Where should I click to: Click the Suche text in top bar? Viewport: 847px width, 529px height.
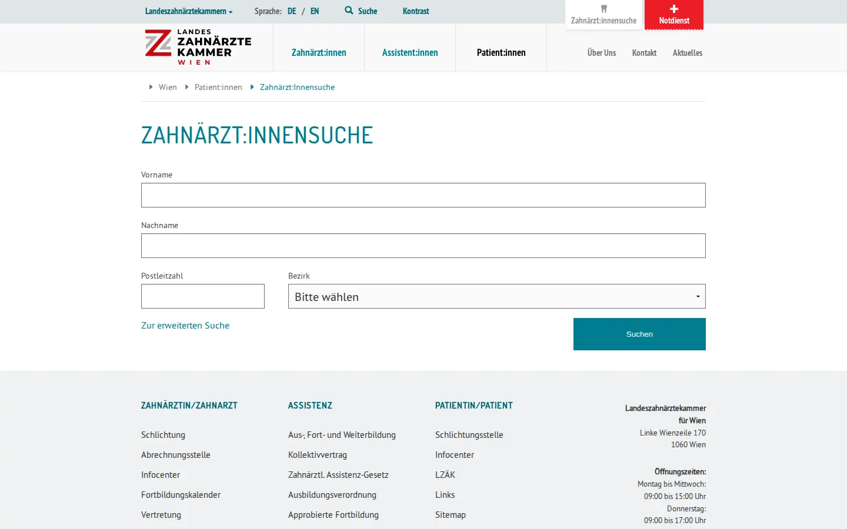368,11
